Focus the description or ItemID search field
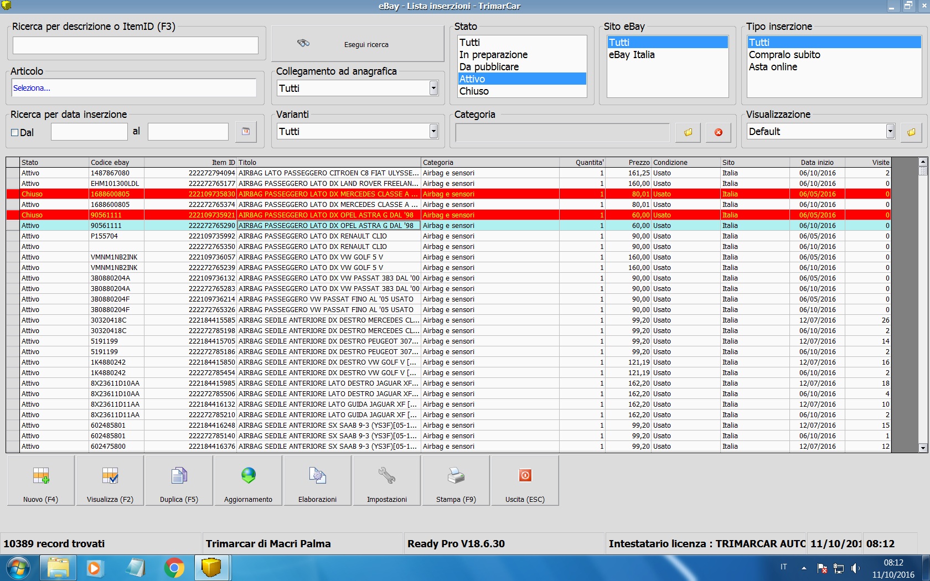Image resolution: width=930 pixels, height=581 pixels. [136, 45]
